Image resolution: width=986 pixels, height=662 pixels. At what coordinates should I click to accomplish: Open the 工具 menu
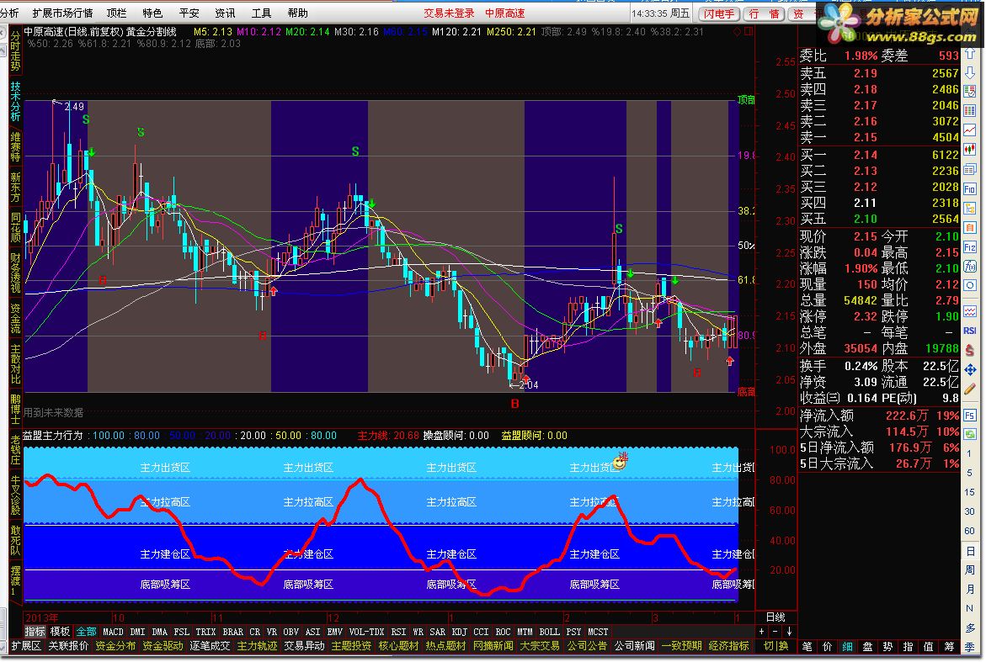(x=262, y=13)
